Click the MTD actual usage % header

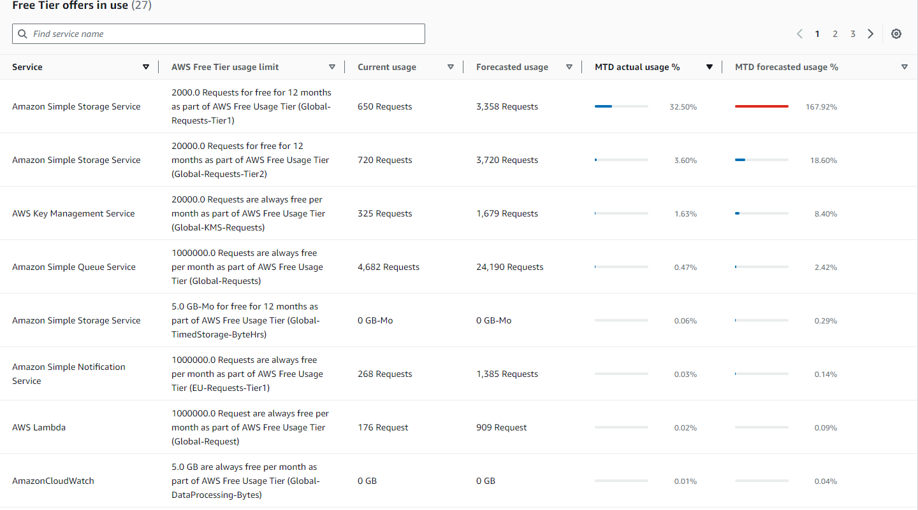637,67
